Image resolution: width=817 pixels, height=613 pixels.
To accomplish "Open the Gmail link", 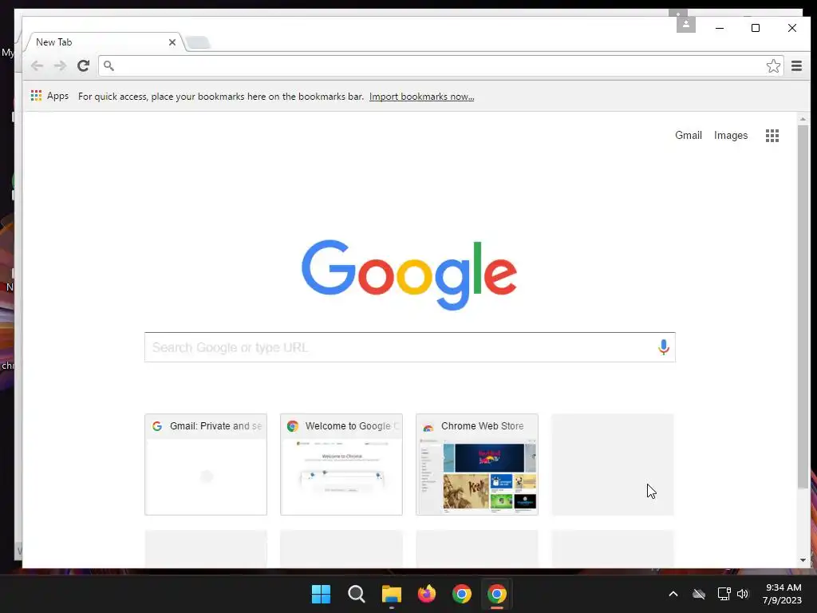I will click(x=689, y=136).
